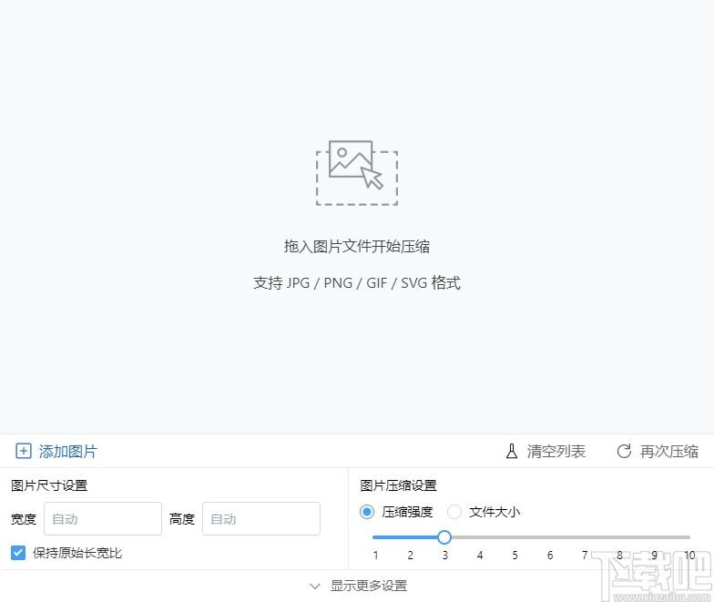This screenshot has width=714, height=602.
Task: Select the 文件大小 radio button
Action: (454, 512)
